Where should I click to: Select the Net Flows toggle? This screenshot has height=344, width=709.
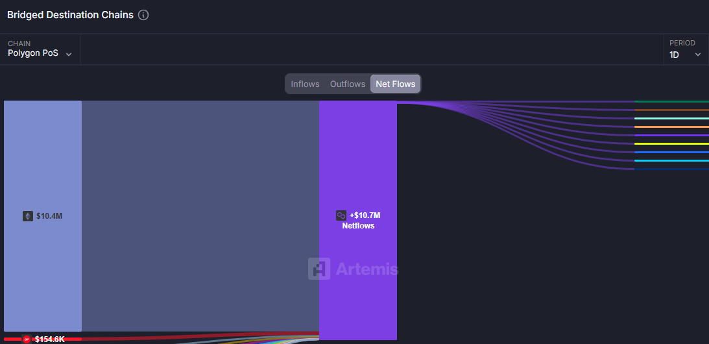point(395,84)
